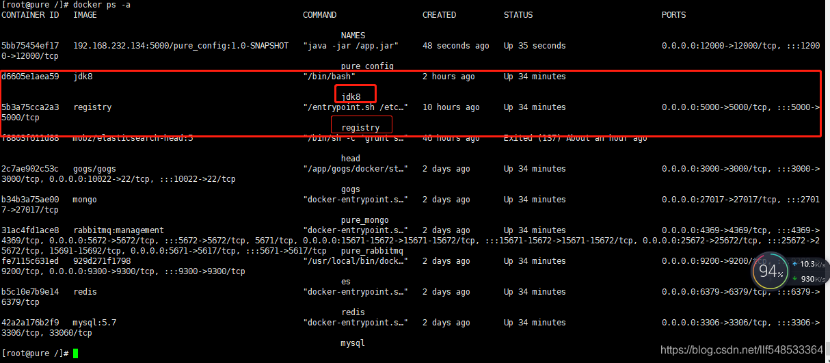
Task: Click the green terminal cursor block
Action: tap(75, 353)
